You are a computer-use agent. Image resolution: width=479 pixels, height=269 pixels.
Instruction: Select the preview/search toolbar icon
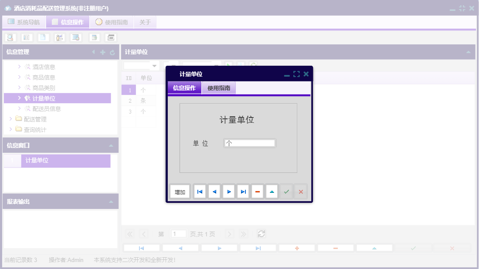pos(10,37)
